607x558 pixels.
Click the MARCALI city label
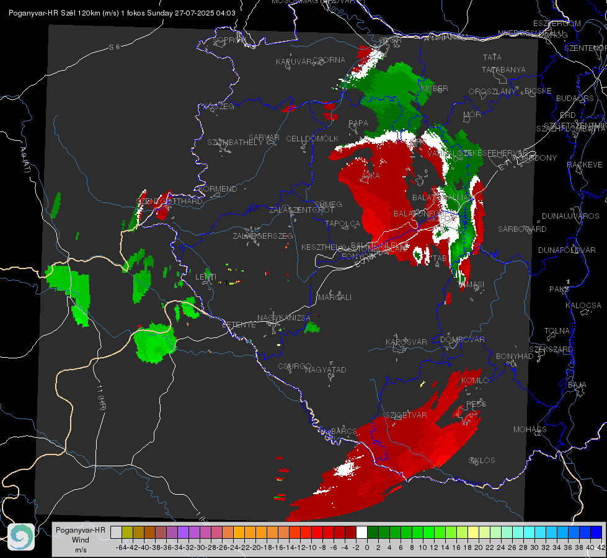click(334, 298)
